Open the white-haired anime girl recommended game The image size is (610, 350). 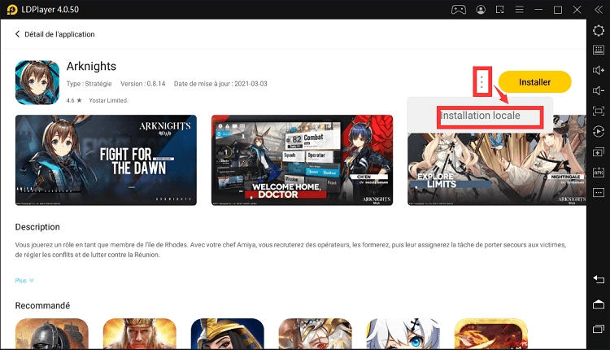403,334
